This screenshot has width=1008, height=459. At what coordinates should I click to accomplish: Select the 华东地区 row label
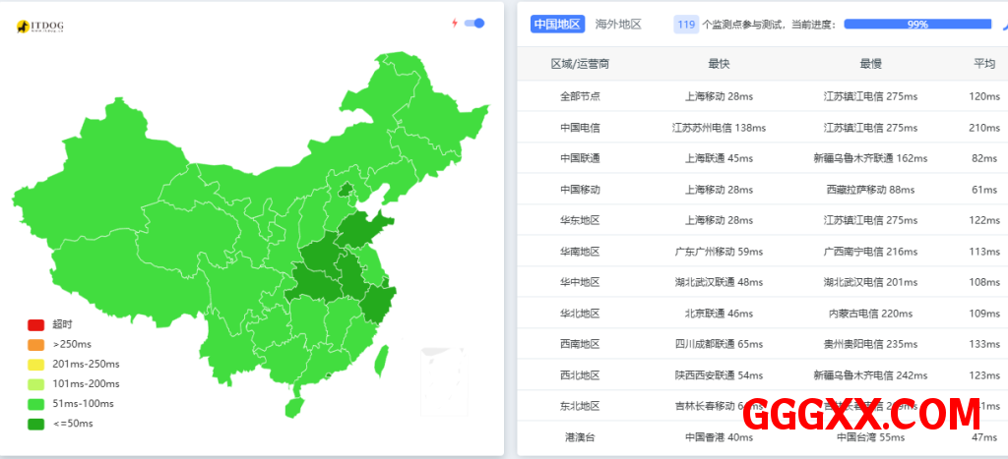point(580,220)
